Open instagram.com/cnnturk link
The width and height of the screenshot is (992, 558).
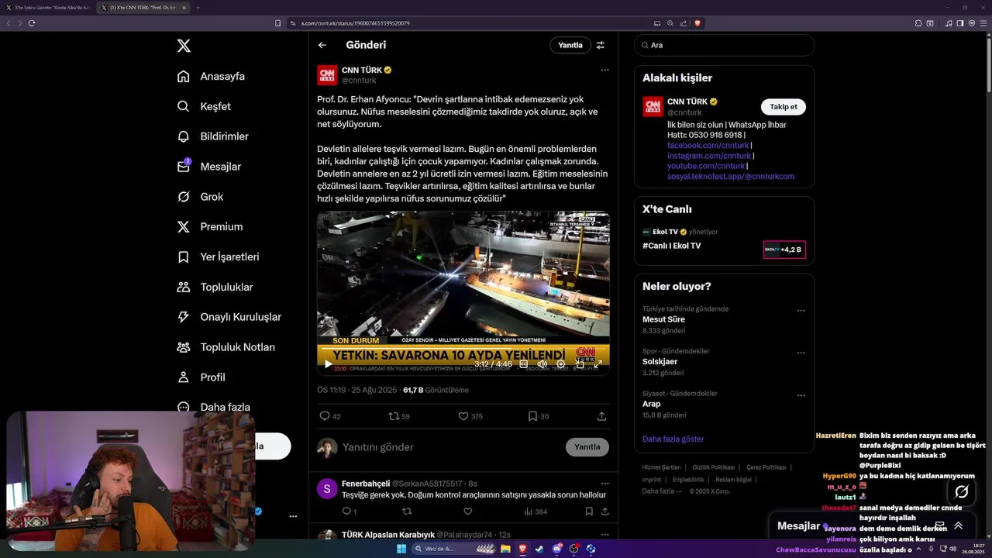[708, 156]
